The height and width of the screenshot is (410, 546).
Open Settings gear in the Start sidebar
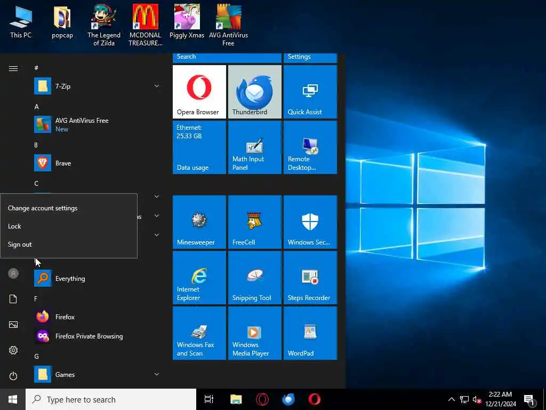(13, 350)
